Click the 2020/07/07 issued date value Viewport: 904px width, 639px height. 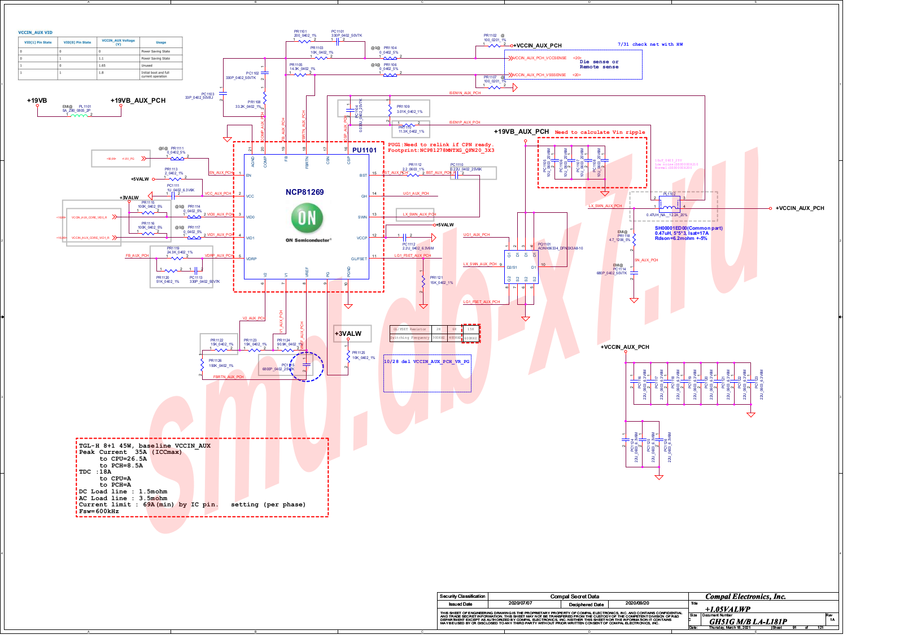tap(520, 603)
